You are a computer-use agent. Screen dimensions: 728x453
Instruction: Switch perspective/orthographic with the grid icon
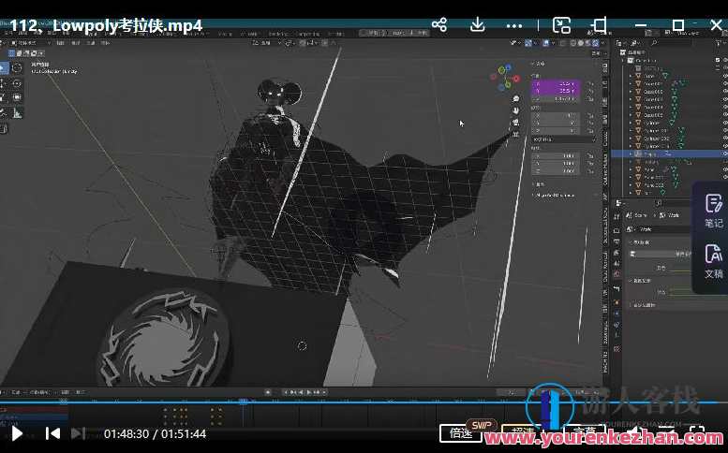click(x=516, y=134)
